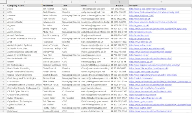Select the Rick Hussey name cell
The image size is (192, 113).
(52, 19)
